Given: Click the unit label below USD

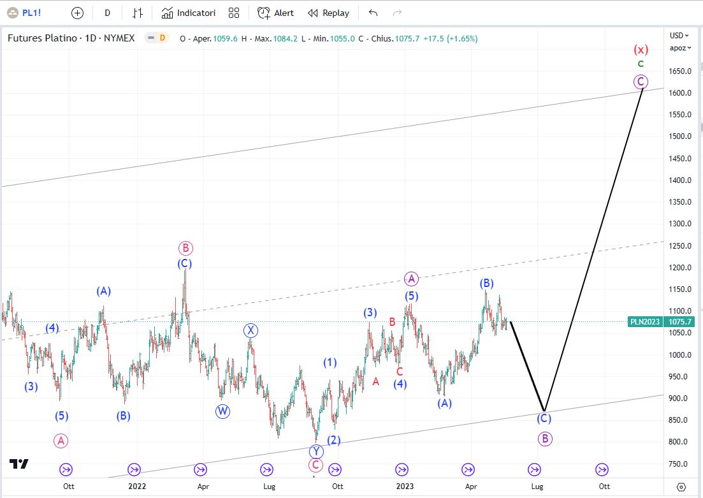Looking at the screenshot, I should [x=678, y=48].
